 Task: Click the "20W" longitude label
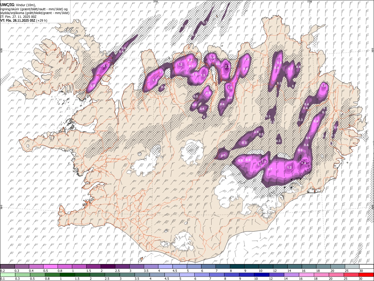pyautogui.click(x=155, y=1)
